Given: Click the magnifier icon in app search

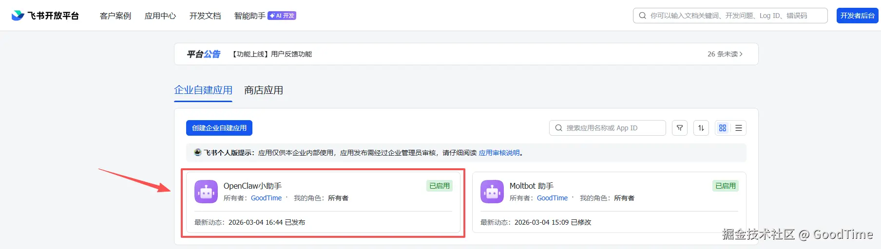Looking at the screenshot, I should click(x=559, y=128).
